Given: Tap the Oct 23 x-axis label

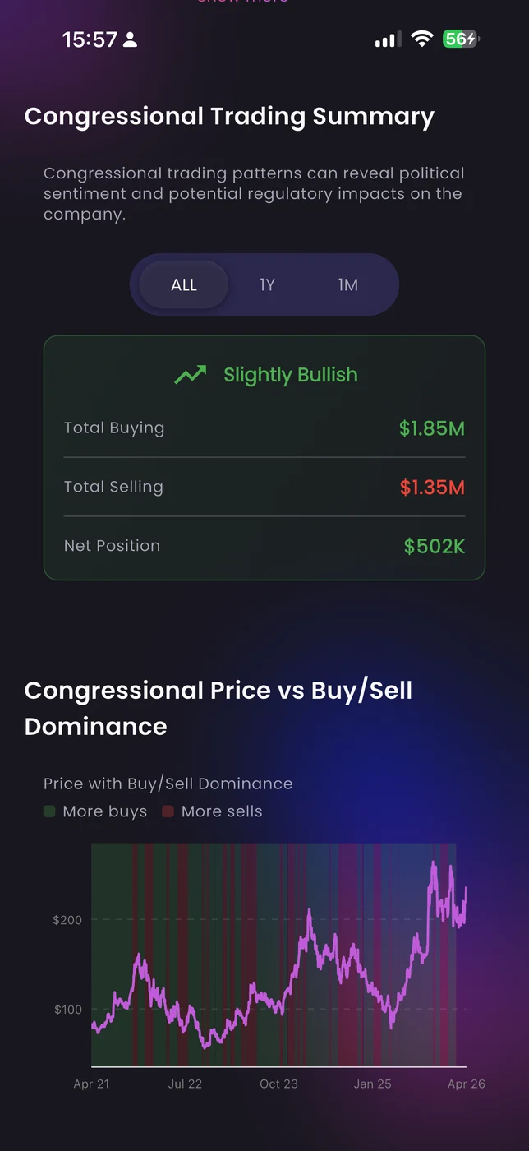Looking at the screenshot, I should tap(278, 1084).
